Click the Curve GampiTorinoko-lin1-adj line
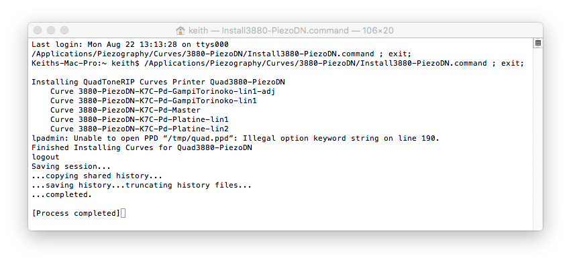This screenshot has height=264, width=571. [162, 92]
